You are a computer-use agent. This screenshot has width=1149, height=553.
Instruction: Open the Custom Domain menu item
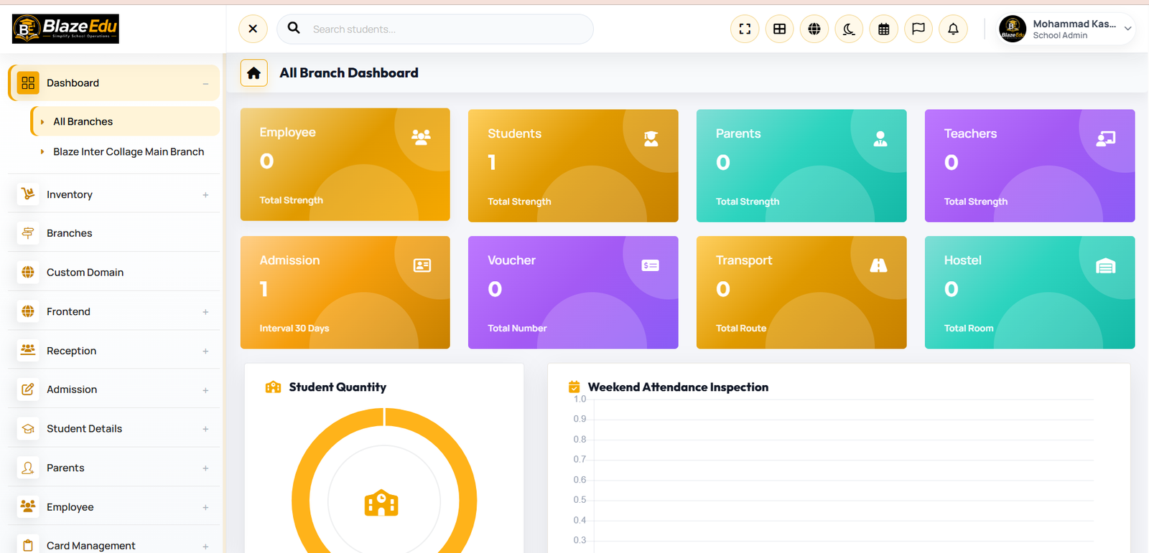114,272
